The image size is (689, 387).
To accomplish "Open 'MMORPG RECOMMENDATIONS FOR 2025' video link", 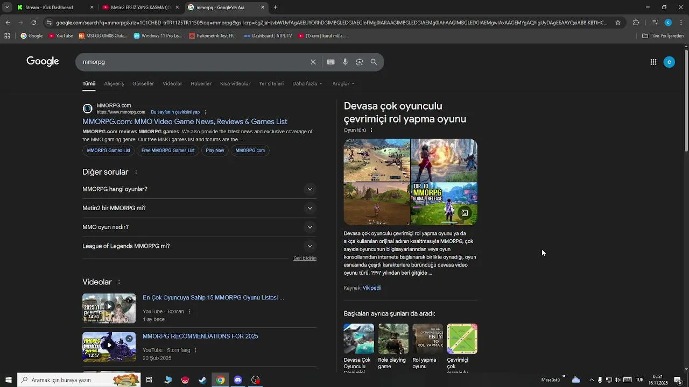I will point(200,336).
